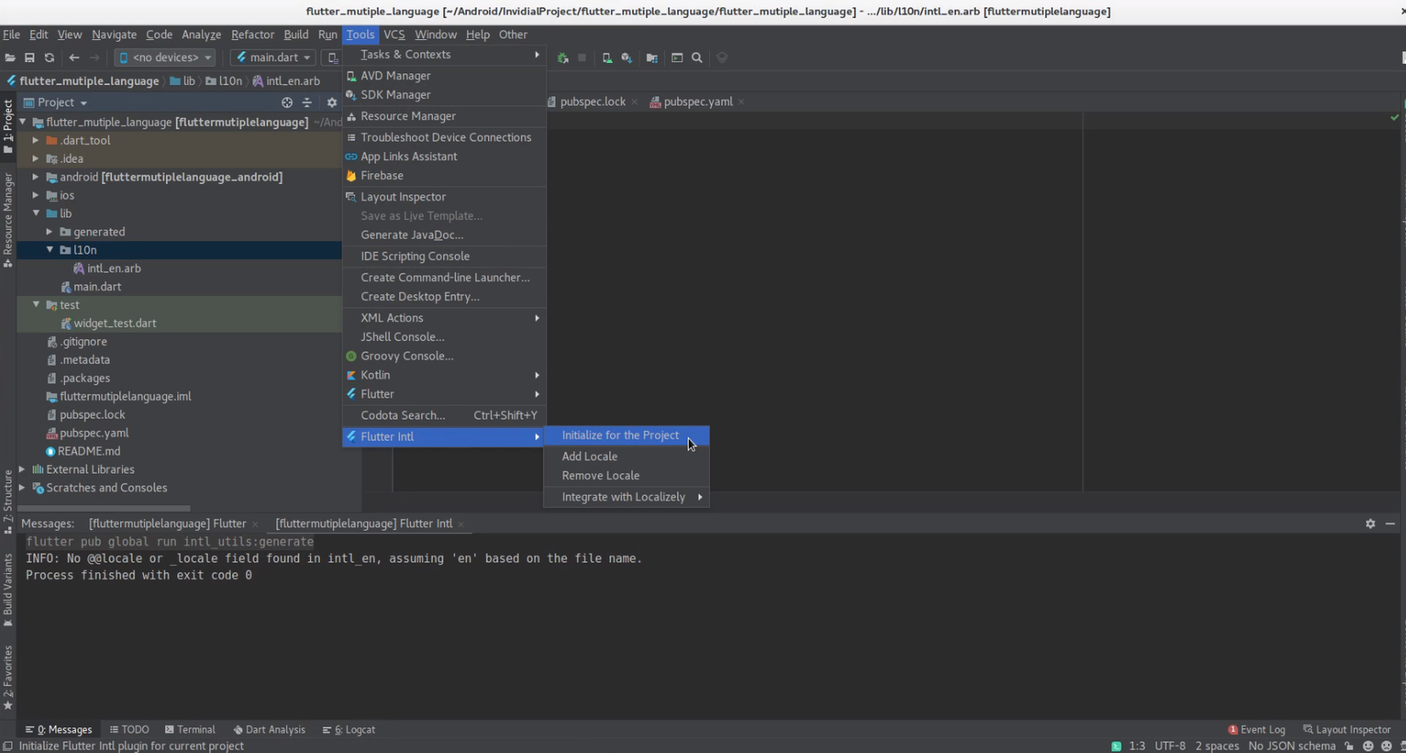Toggle the Terminal tool window
This screenshot has width=1406, height=753.
190,730
